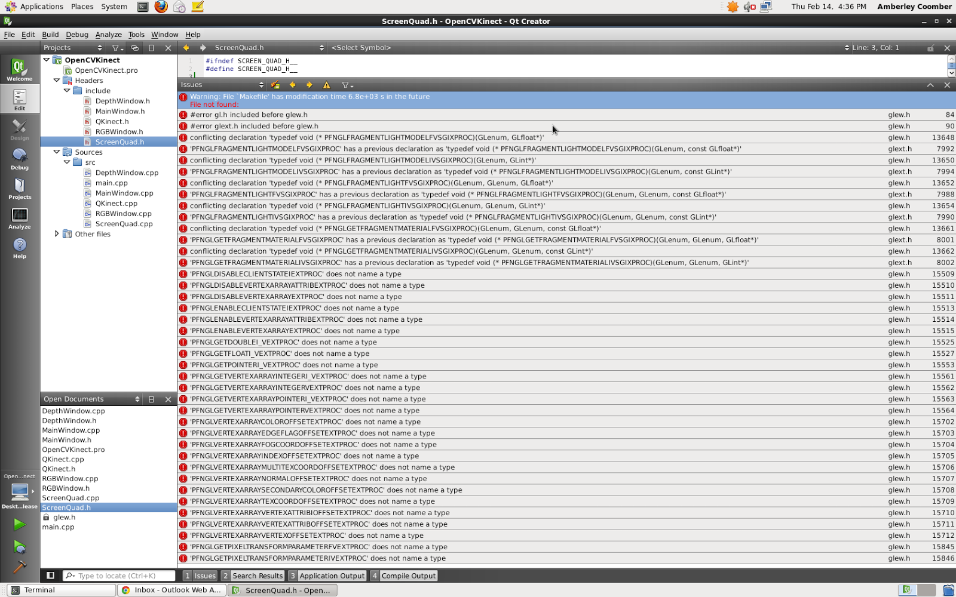Launch Firefox from the top panel
The height and width of the screenshot is (597, 956).
pyautogui.click(x=161, y=7)
